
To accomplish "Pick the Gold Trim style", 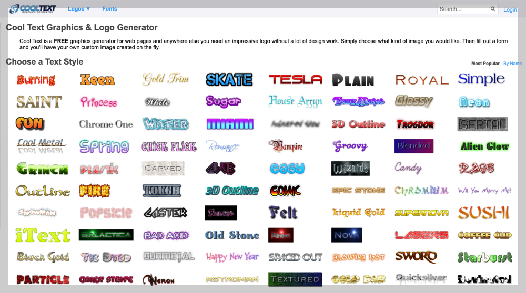I will tap(165, 79).
